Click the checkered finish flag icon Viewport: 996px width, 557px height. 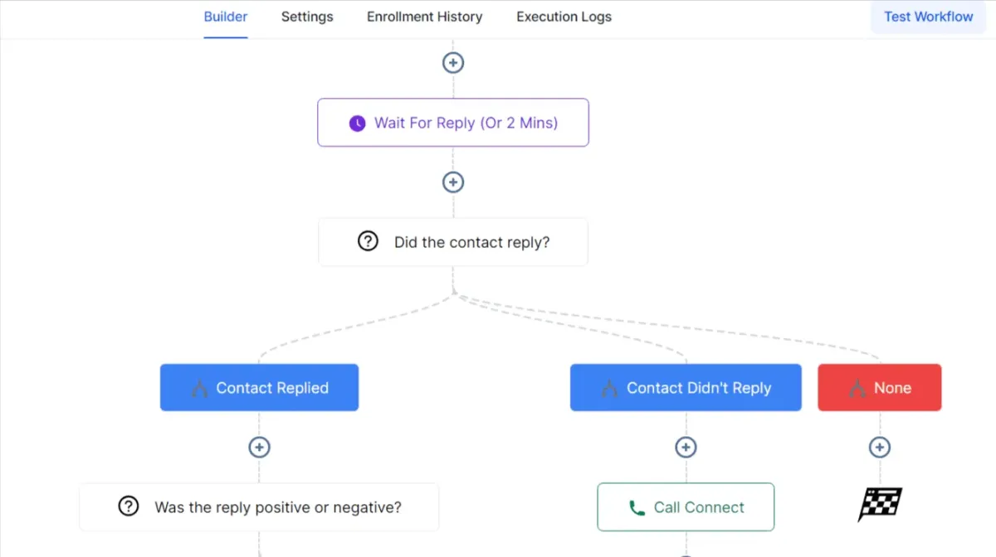click(879, 504)
